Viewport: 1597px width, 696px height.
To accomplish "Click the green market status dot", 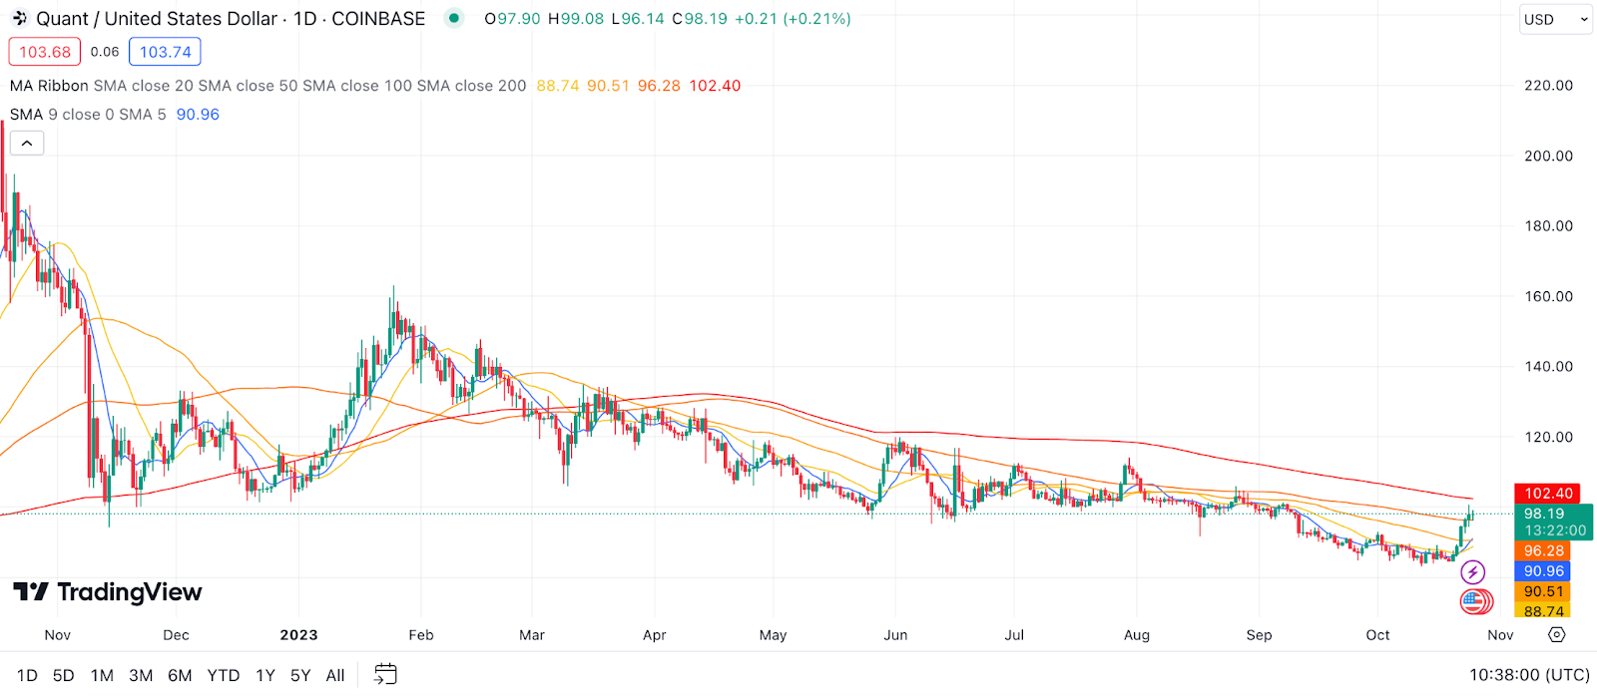I will point(454,18).
